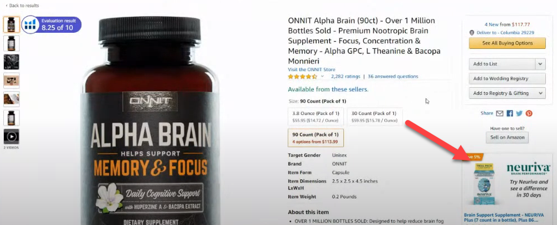
Task: Select 30 Count (Pack of 1) size
Action: pos(374,117)
